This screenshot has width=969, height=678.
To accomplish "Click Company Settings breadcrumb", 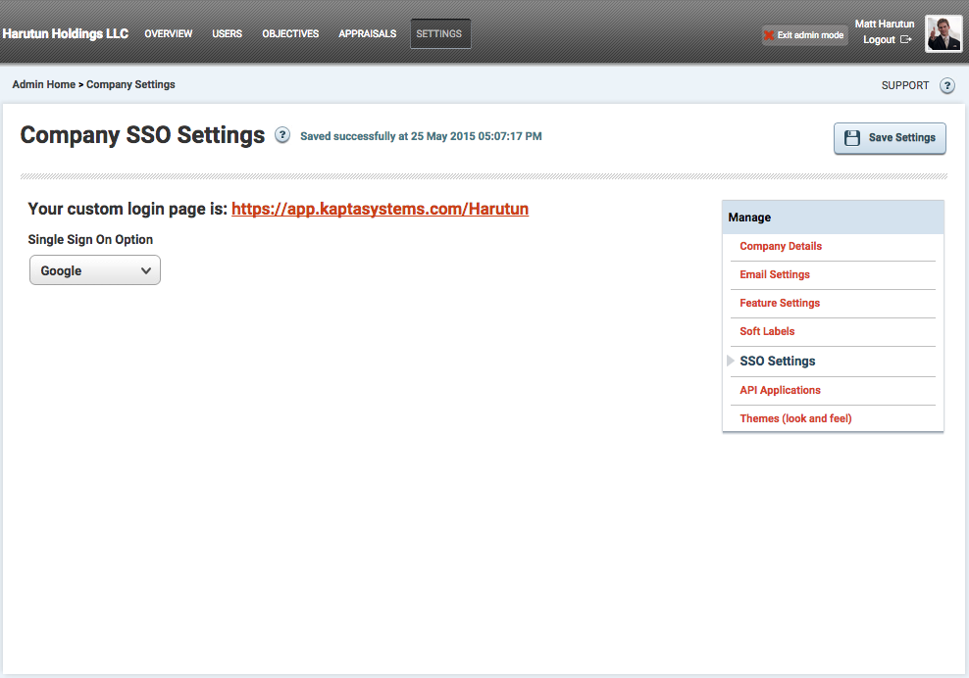I will click(130, 84).
